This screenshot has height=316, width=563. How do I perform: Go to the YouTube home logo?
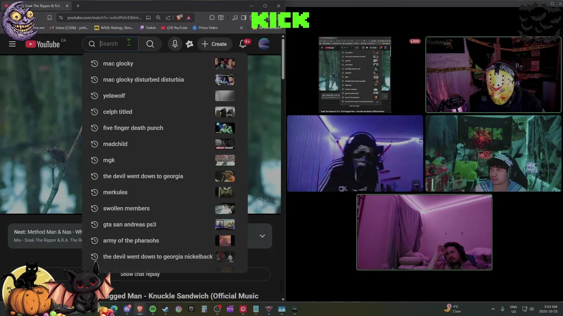43,44
